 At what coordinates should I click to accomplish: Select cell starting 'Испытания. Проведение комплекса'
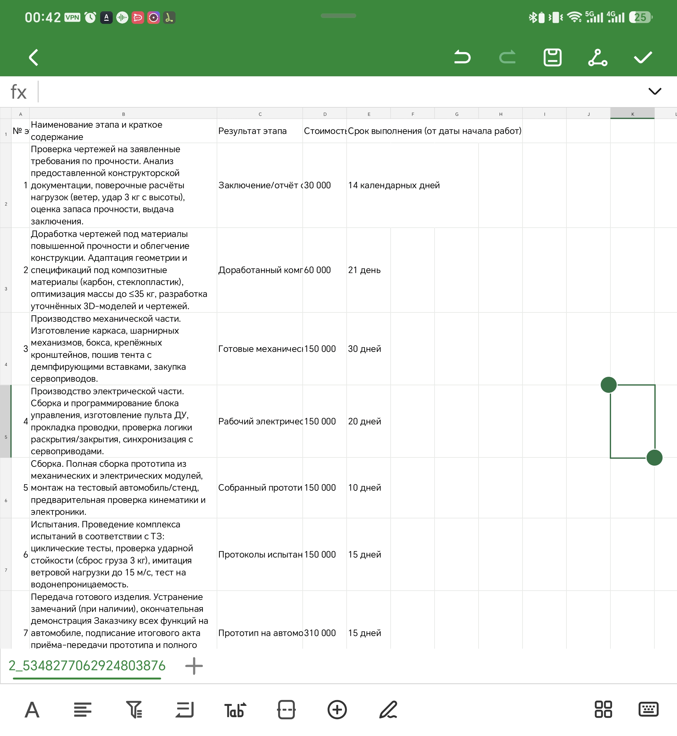pyautogui.click(x=123, y=554)
